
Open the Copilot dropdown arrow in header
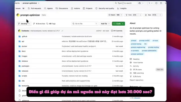[143, 3]
